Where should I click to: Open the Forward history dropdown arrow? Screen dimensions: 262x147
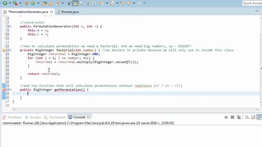[145, 3]
